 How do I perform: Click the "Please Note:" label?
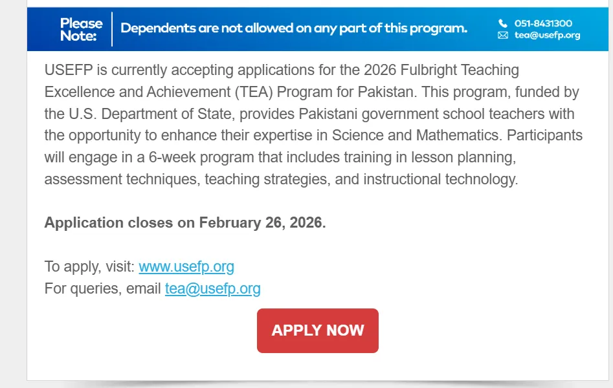[x=80, y=30]
